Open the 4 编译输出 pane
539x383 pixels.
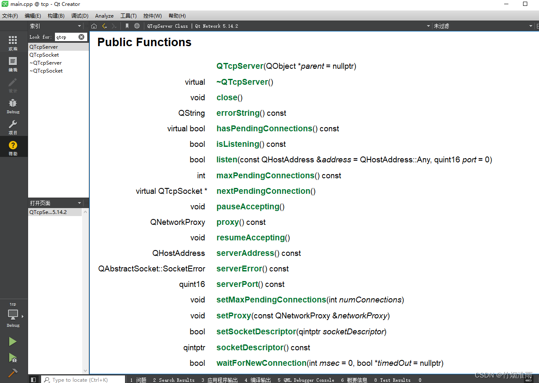pos(258,380)
